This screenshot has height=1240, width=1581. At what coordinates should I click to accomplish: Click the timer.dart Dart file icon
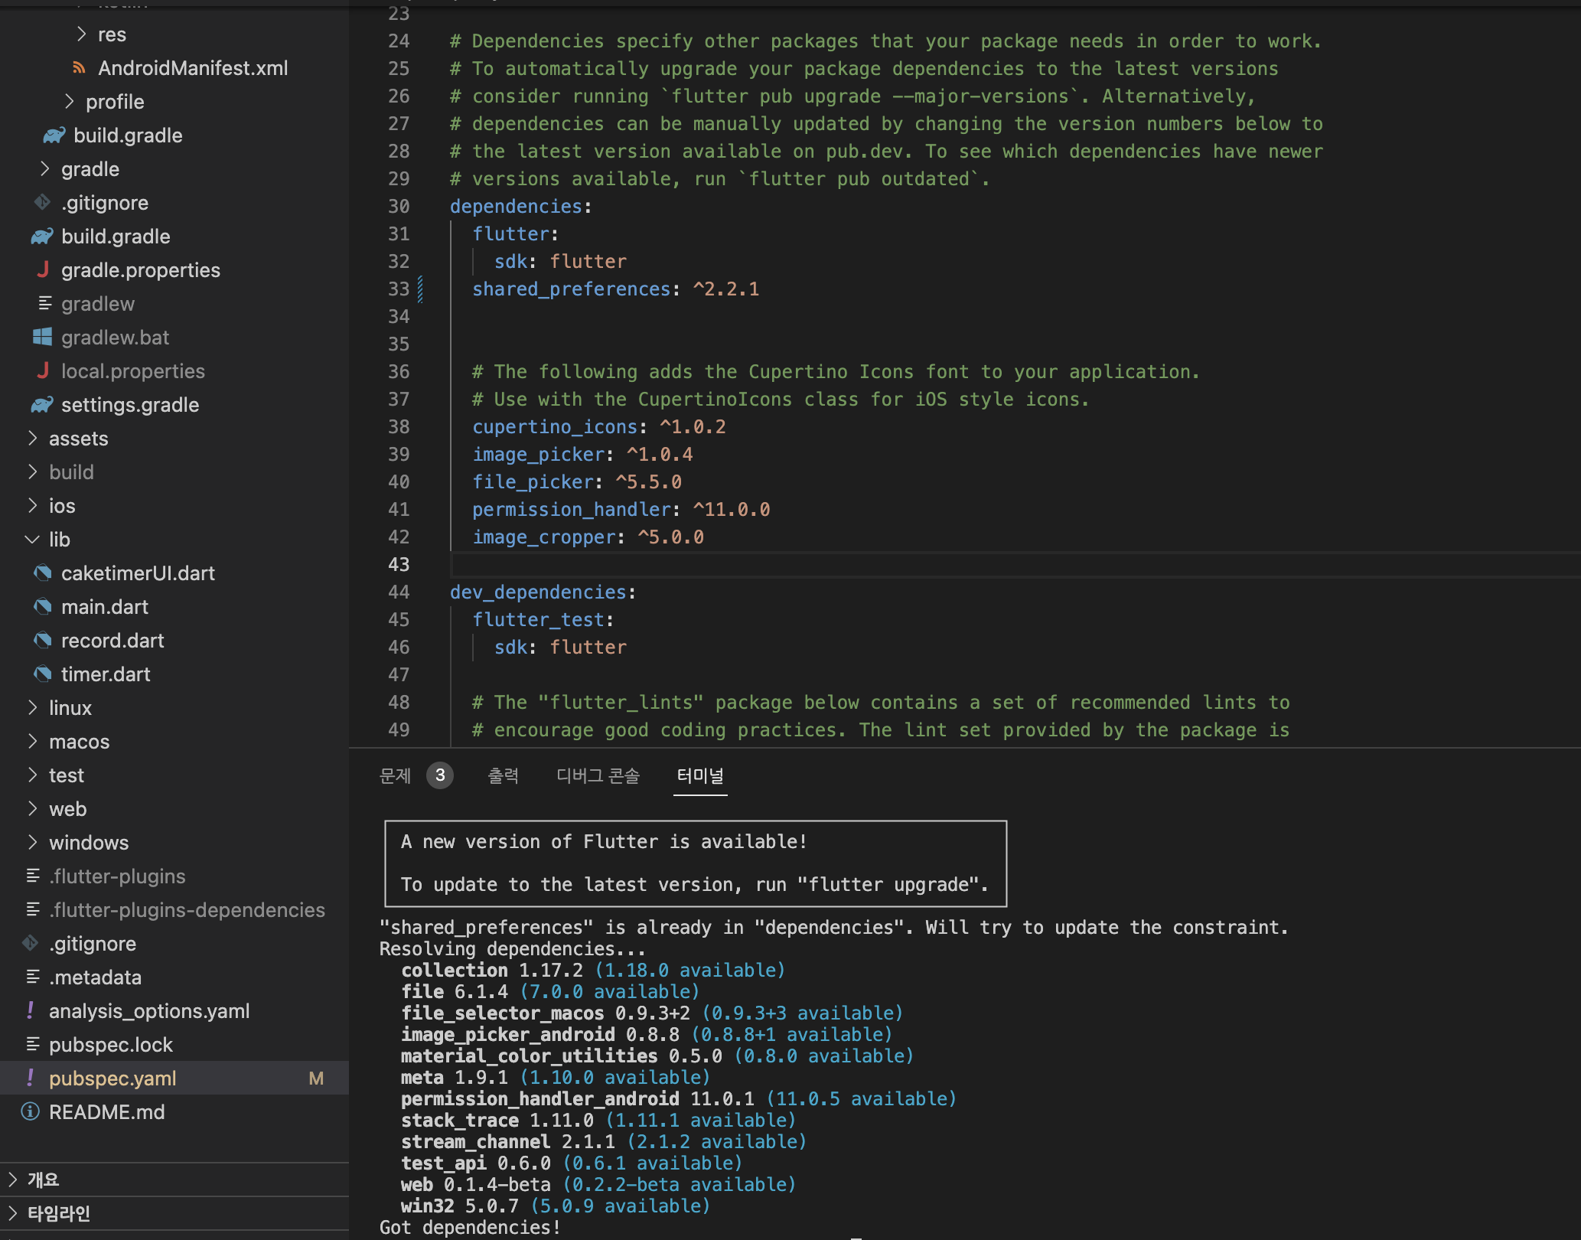[x=43, y=674]
